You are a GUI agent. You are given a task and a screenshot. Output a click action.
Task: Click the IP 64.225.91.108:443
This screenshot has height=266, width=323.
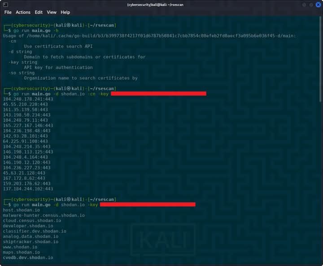[x=25, y=141]
